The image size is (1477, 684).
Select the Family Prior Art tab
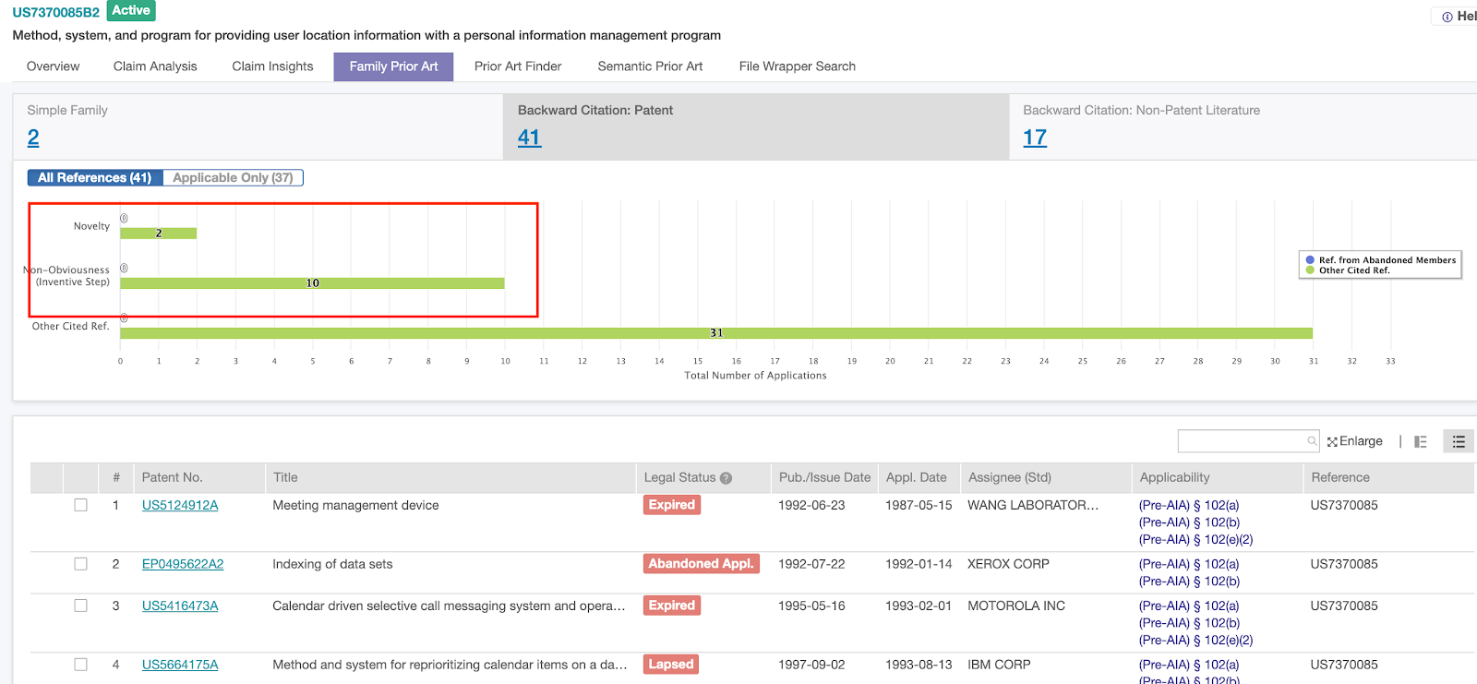tap(393, 66)
